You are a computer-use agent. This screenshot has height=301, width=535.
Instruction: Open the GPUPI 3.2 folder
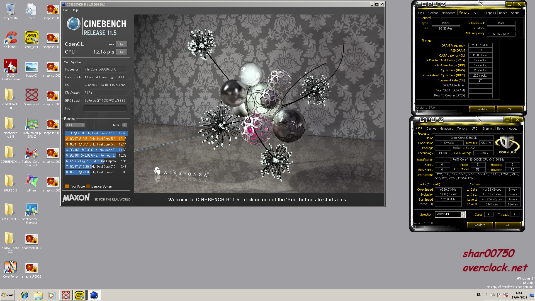[x=10, y=183]
